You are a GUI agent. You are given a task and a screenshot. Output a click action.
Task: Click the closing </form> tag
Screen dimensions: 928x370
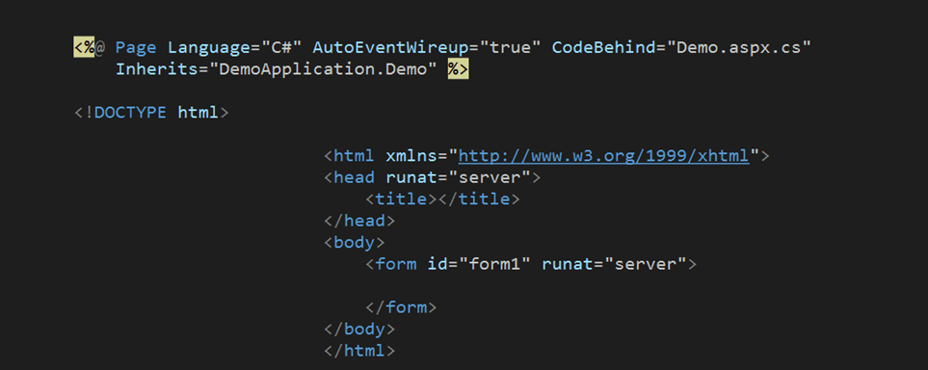[x=401, y=307]
